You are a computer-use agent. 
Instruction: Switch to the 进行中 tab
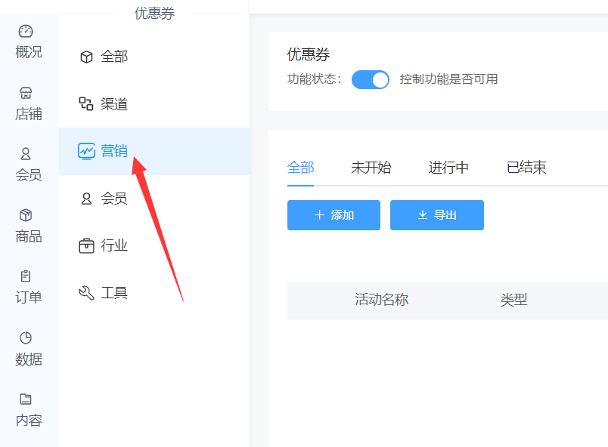point(448,168)
